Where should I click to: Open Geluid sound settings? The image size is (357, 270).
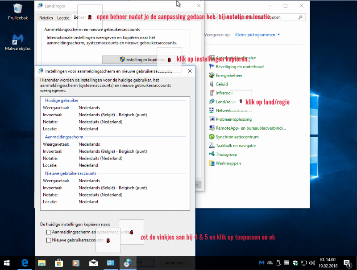click(x=222, y=84)
